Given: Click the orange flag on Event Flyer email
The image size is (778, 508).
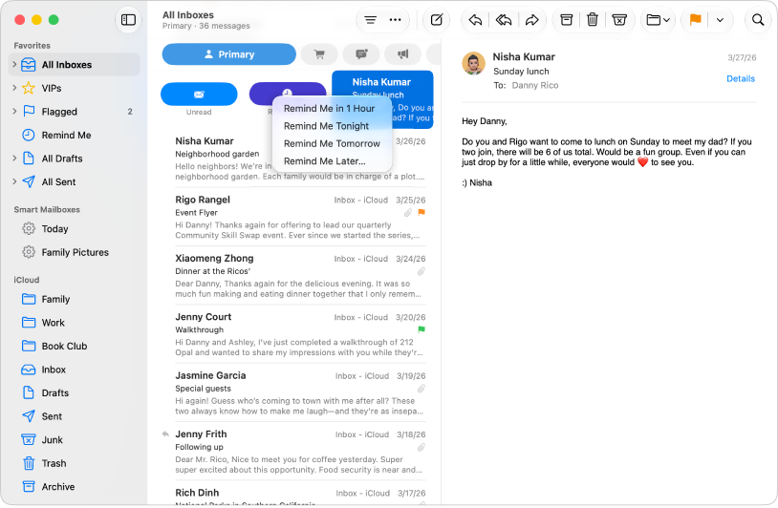Looking at the screenshot, I should click(x=421, y=213).
